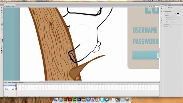Viewport: 183px width, 103px height.
Task: Click the show all layers as outlines icon
Action: [x=15, y=84]
